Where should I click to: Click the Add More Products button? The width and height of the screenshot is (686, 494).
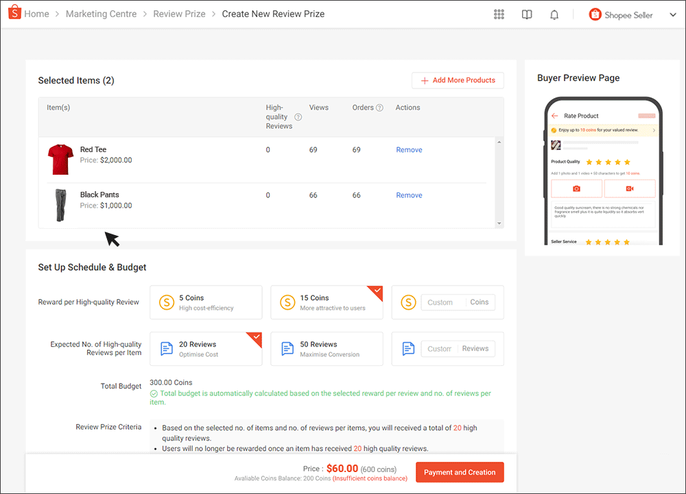coord(458,80)
